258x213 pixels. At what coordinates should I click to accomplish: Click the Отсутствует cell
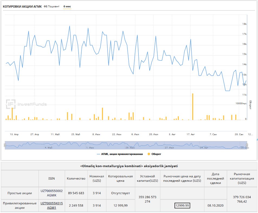point(120,193)
